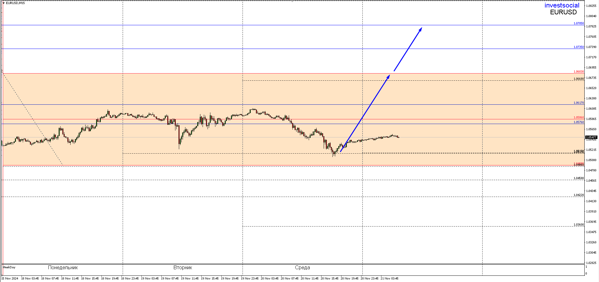
Task: Click the 20 Nov 11:45 time label
Action: 310,279
